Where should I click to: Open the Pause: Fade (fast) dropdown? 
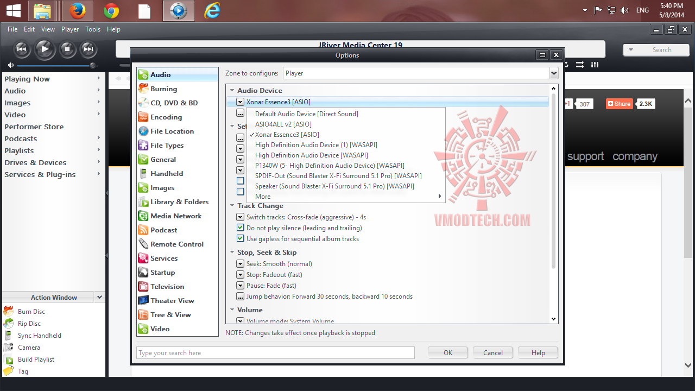tap(241, 285)
